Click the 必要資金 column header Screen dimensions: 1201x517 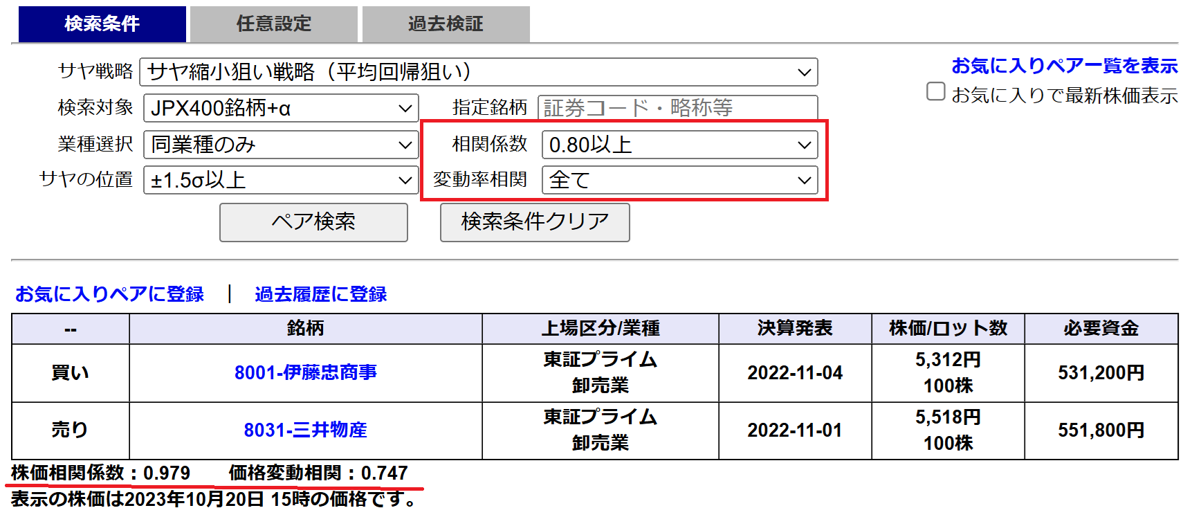point(1101,329)
